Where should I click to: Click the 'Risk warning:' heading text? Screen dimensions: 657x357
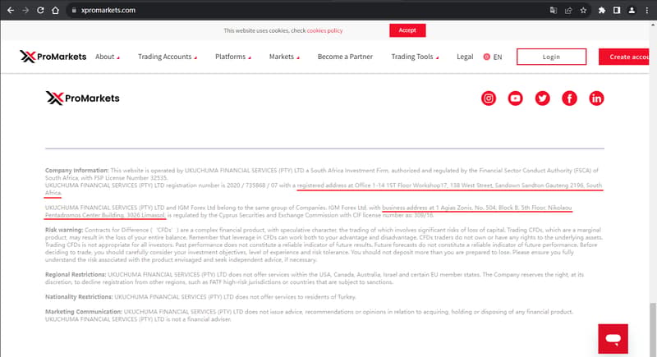[64, 230]
